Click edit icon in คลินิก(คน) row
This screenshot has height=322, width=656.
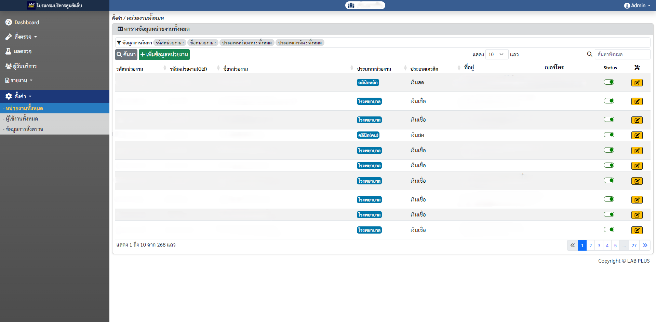(637, 136)
